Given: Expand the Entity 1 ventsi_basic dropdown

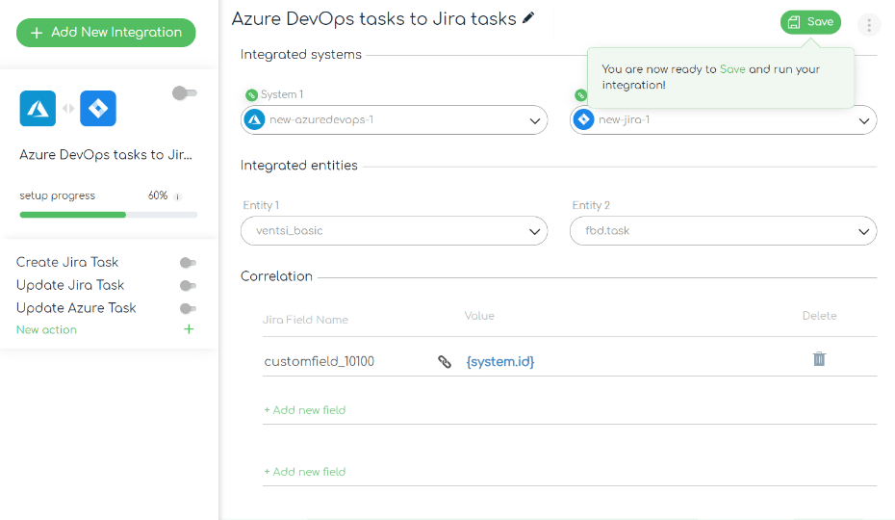Looking at the screenshot, I should tap(394, 231).
